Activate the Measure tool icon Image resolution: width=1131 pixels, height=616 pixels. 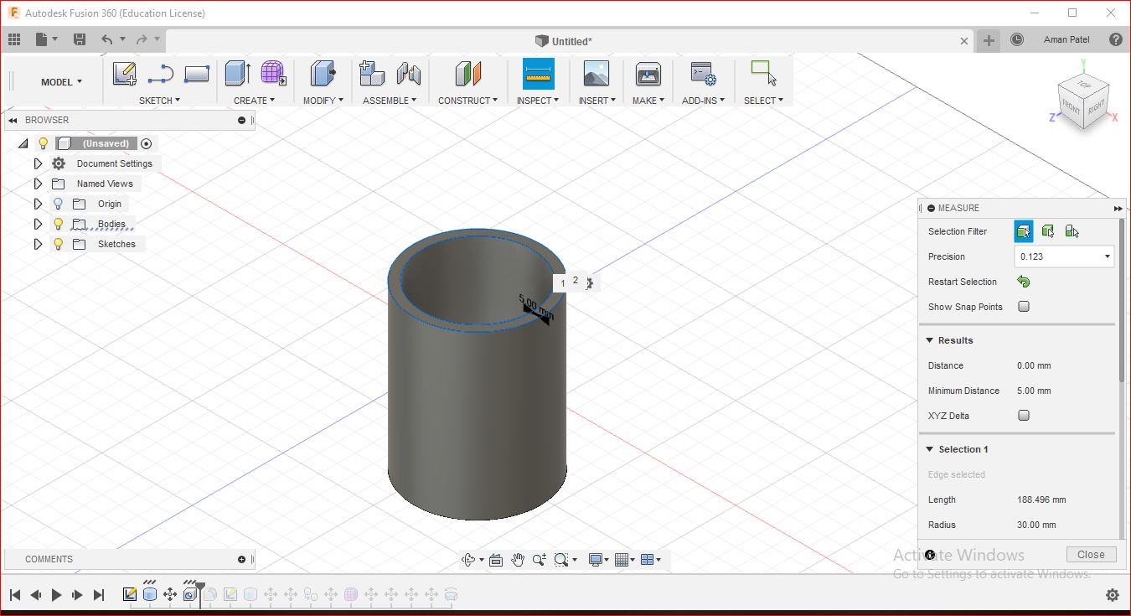(538, 74)
